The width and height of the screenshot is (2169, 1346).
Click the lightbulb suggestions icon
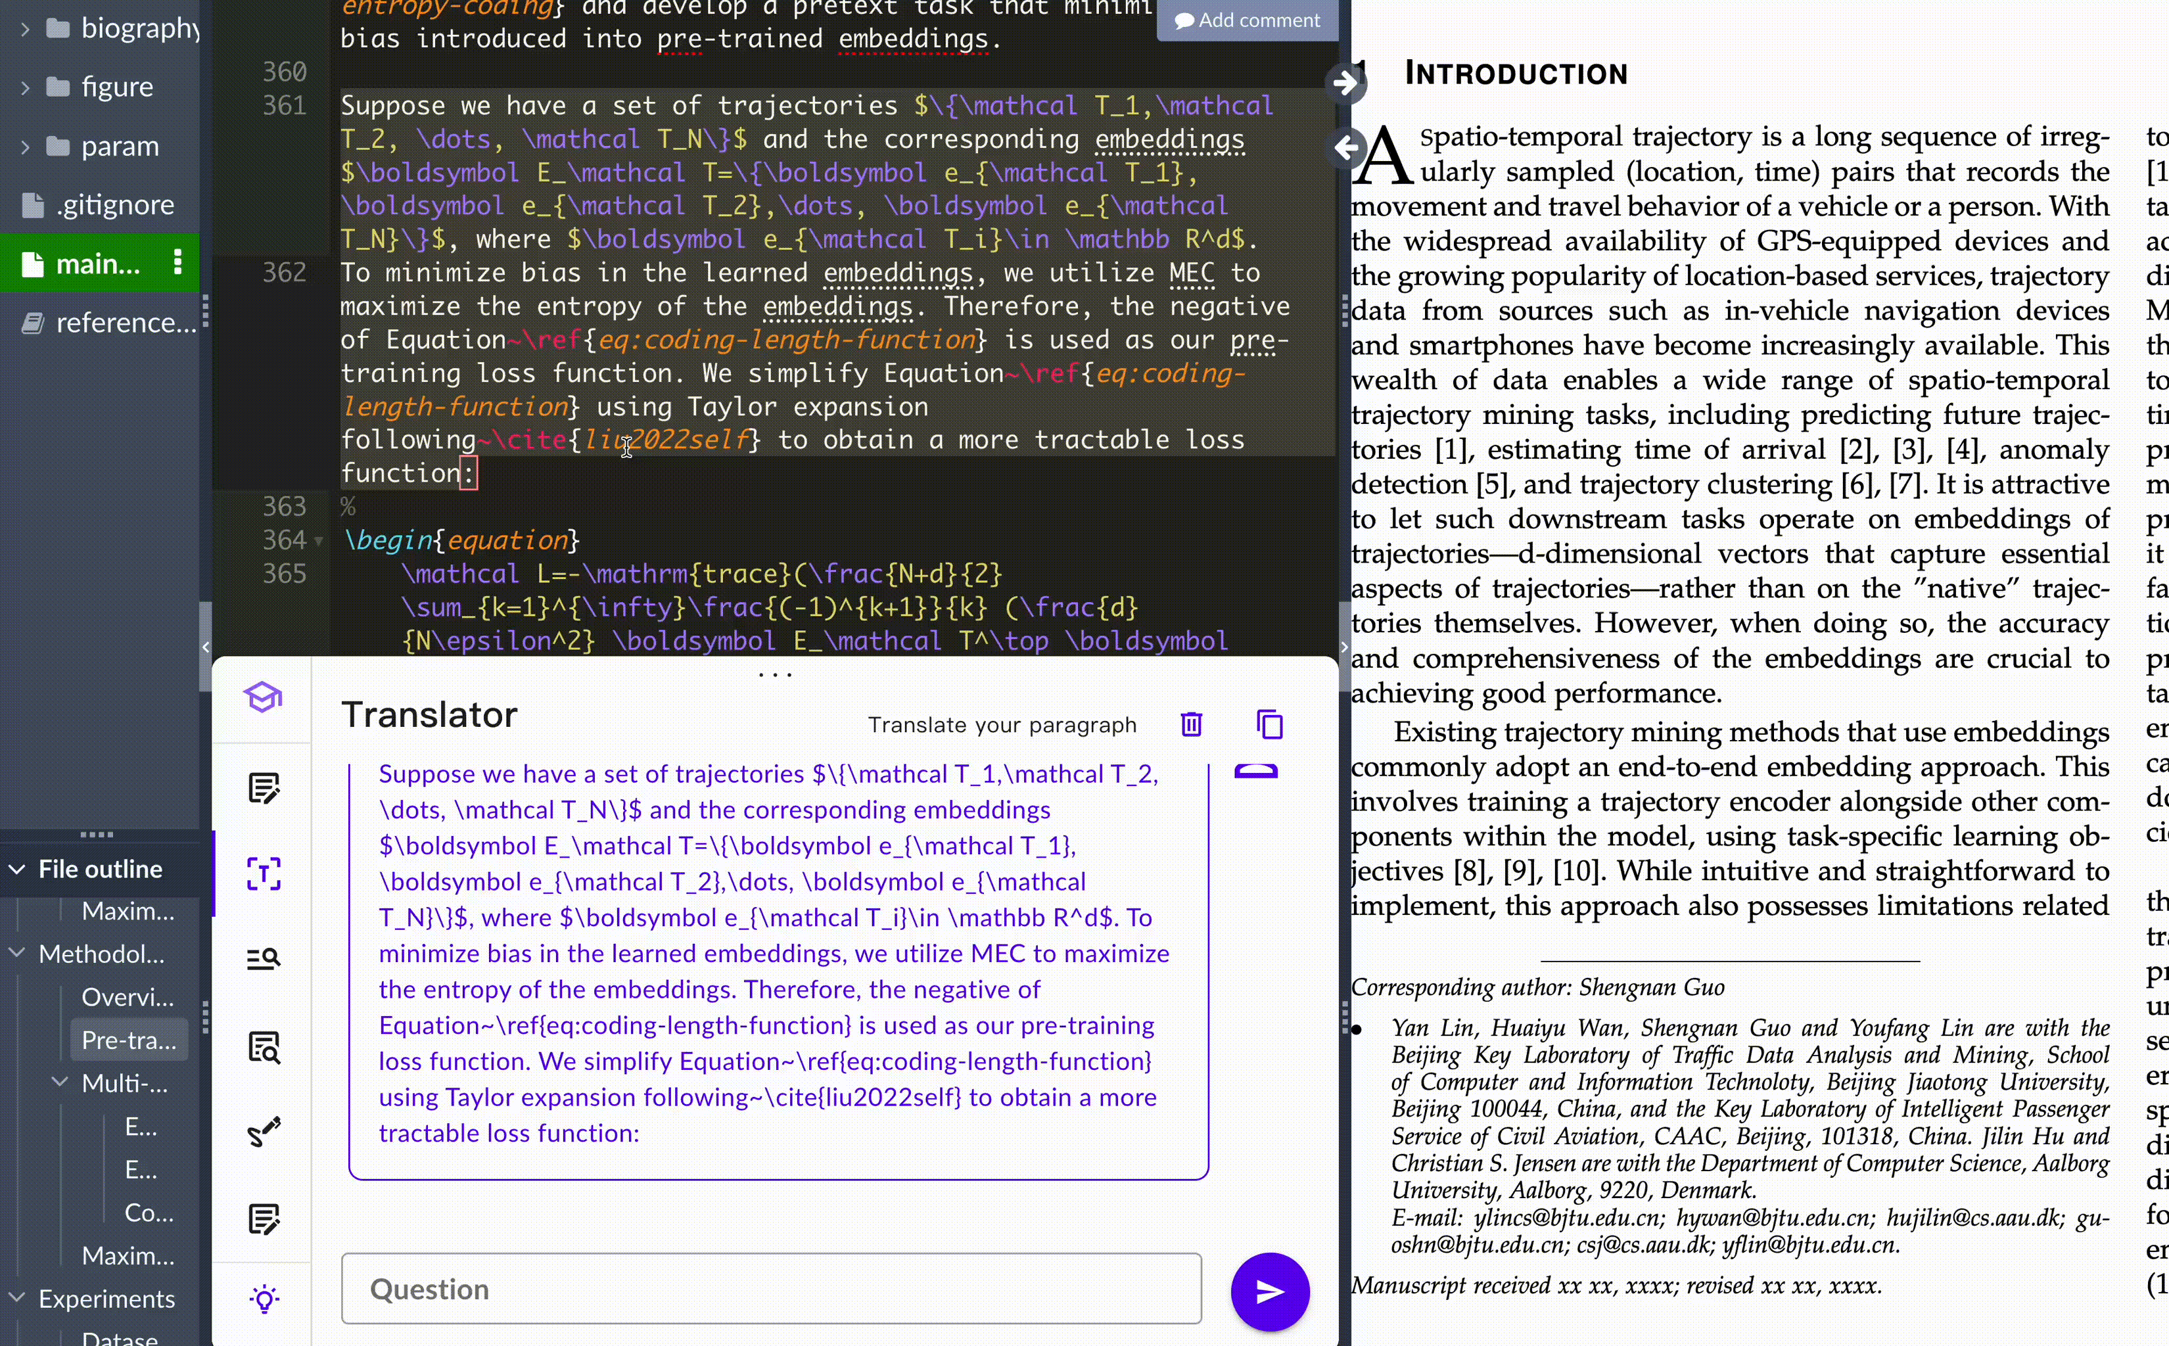click(264, 1299)
